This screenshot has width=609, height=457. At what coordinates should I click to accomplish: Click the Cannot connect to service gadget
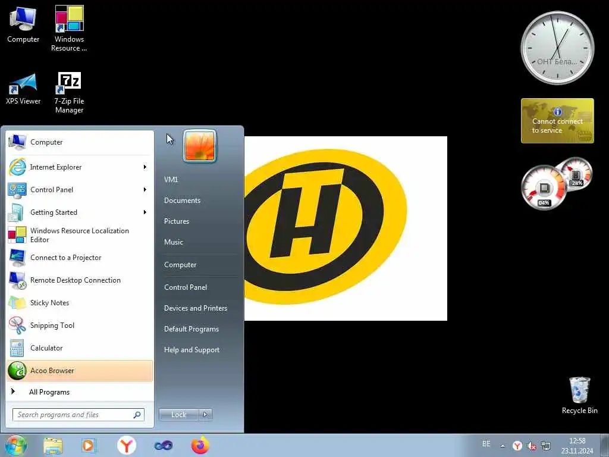(x=557, y=120)
